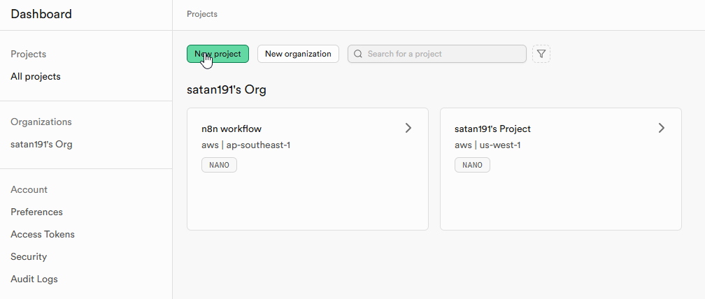Viewport: 705px width, 299px height.
Task: Open the project filter funnel icon
Action: [541, 54]
